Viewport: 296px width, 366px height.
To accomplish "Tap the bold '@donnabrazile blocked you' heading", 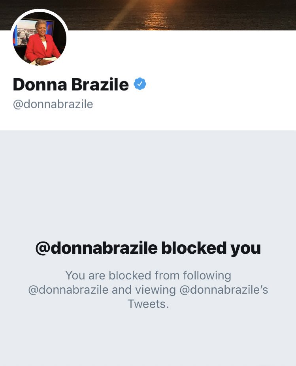I will (x=148, y=248).
